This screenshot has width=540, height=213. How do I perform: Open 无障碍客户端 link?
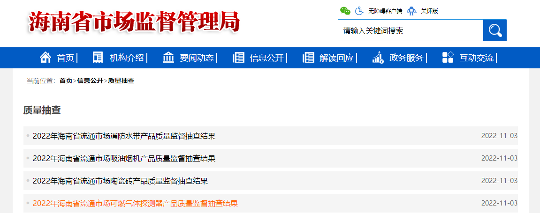385,11
